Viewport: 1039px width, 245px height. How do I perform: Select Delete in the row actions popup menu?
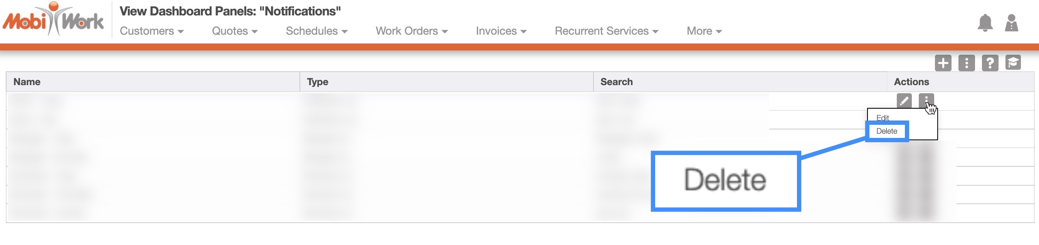coord(886,131)
